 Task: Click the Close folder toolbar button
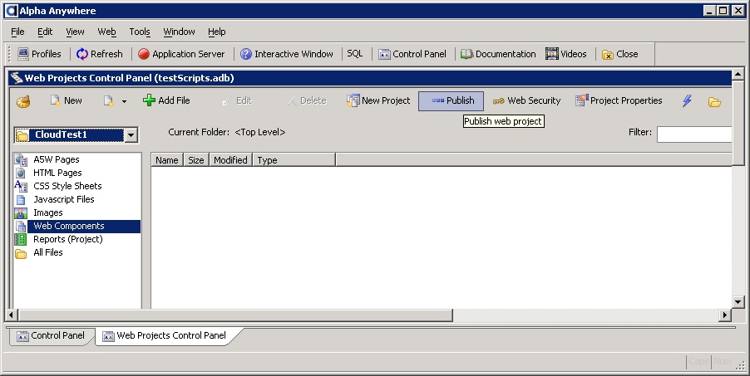[x=620, y=54]
